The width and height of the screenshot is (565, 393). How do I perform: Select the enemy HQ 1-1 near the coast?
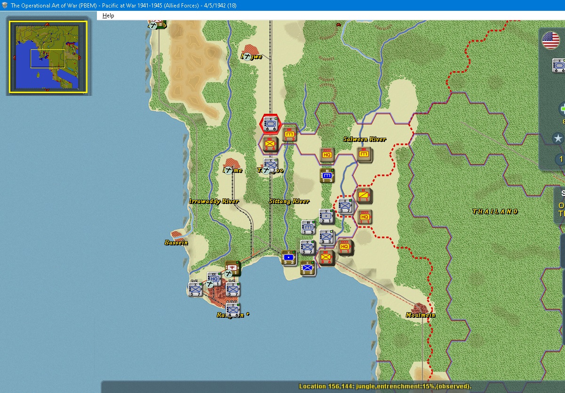point(345,247)
